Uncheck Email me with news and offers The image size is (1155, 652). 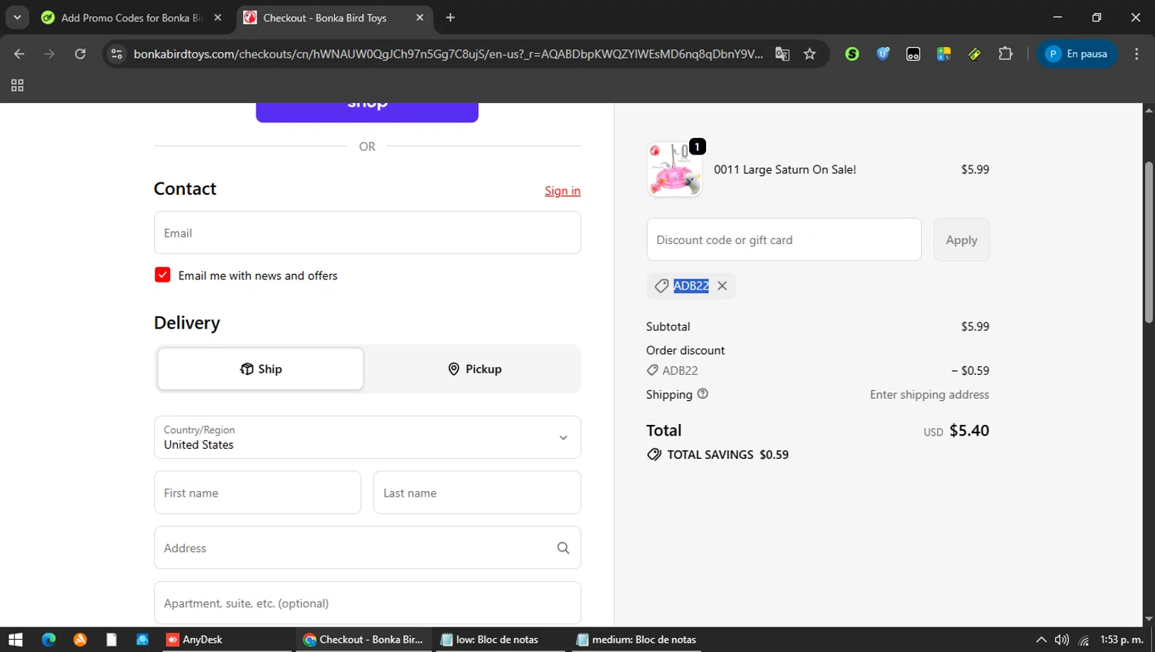(162, 275)
